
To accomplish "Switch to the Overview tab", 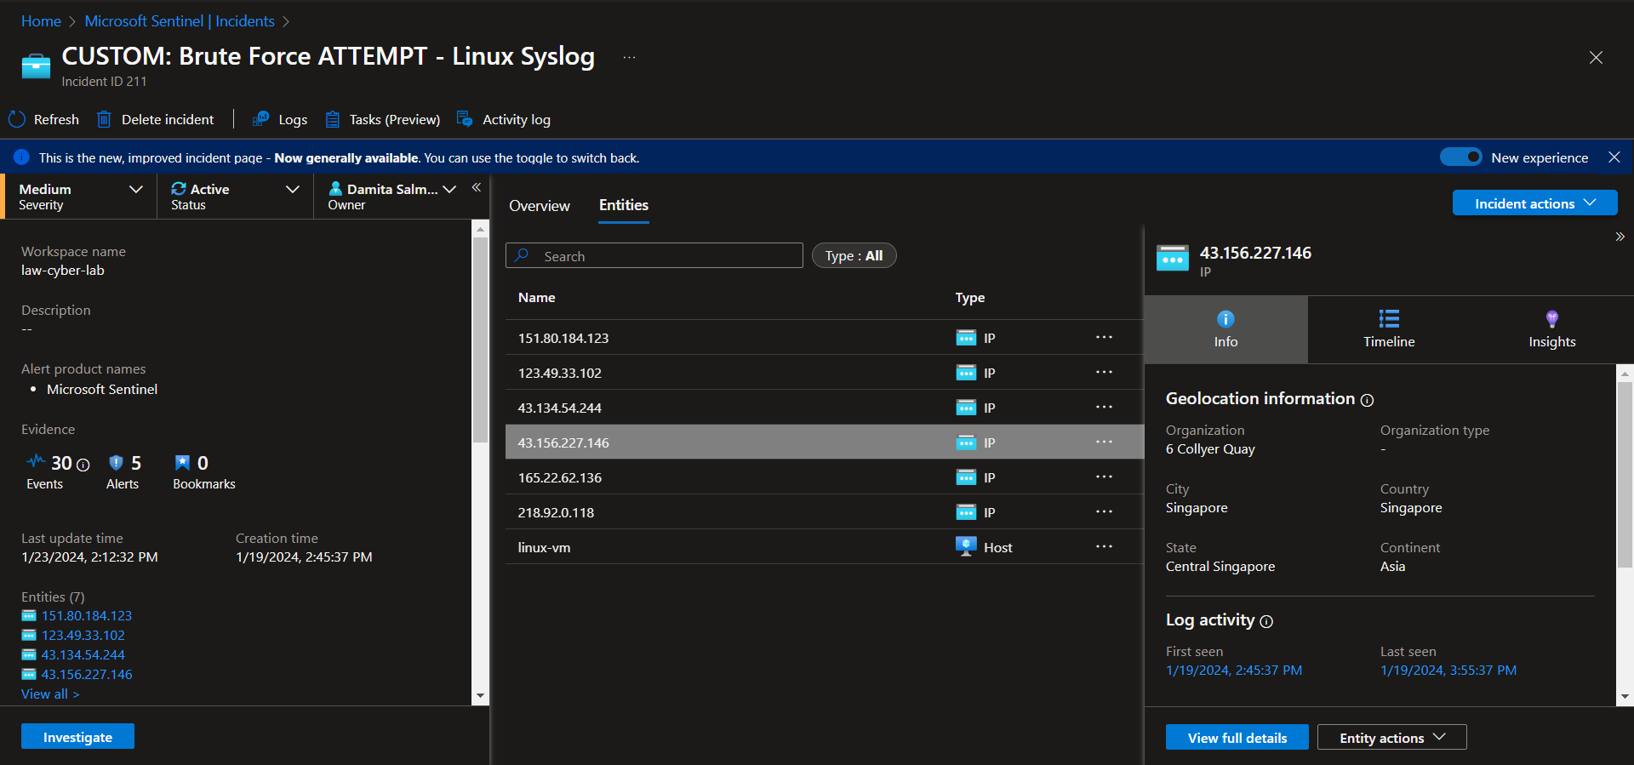I will (x=540, y=206).
